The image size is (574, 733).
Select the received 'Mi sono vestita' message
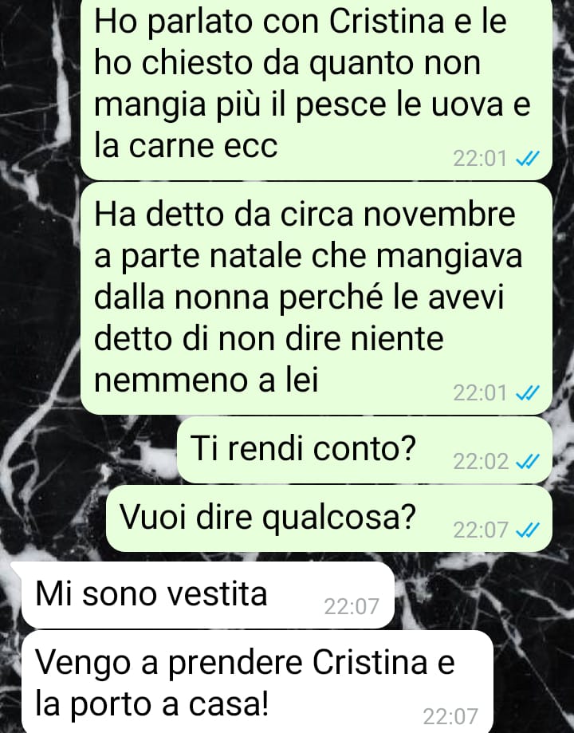coord(207,595)
